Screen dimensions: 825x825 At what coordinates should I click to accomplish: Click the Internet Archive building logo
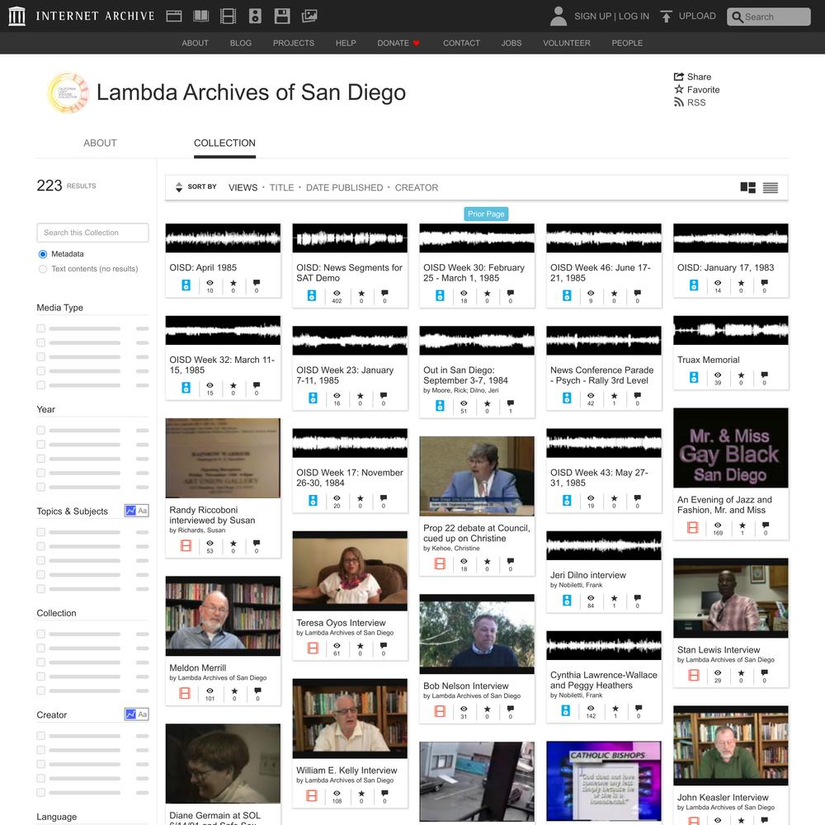16,16
